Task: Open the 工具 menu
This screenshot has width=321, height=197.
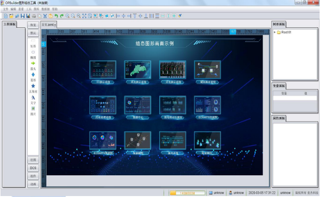Action: (x=29, y=9)
